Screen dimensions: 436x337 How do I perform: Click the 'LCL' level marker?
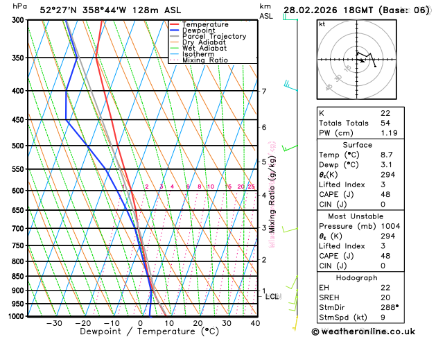273,297
